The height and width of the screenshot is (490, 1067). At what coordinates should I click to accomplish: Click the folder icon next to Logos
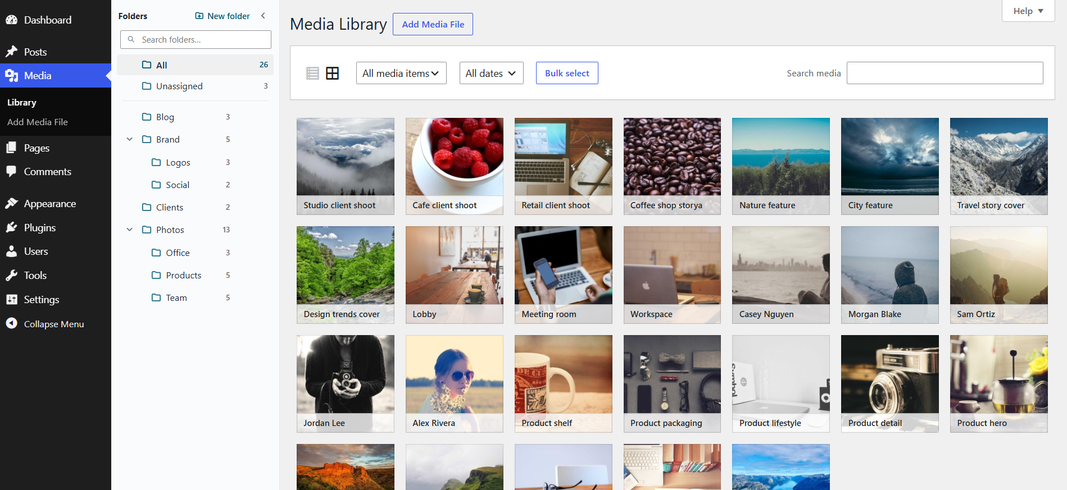[x=156, y=162]
